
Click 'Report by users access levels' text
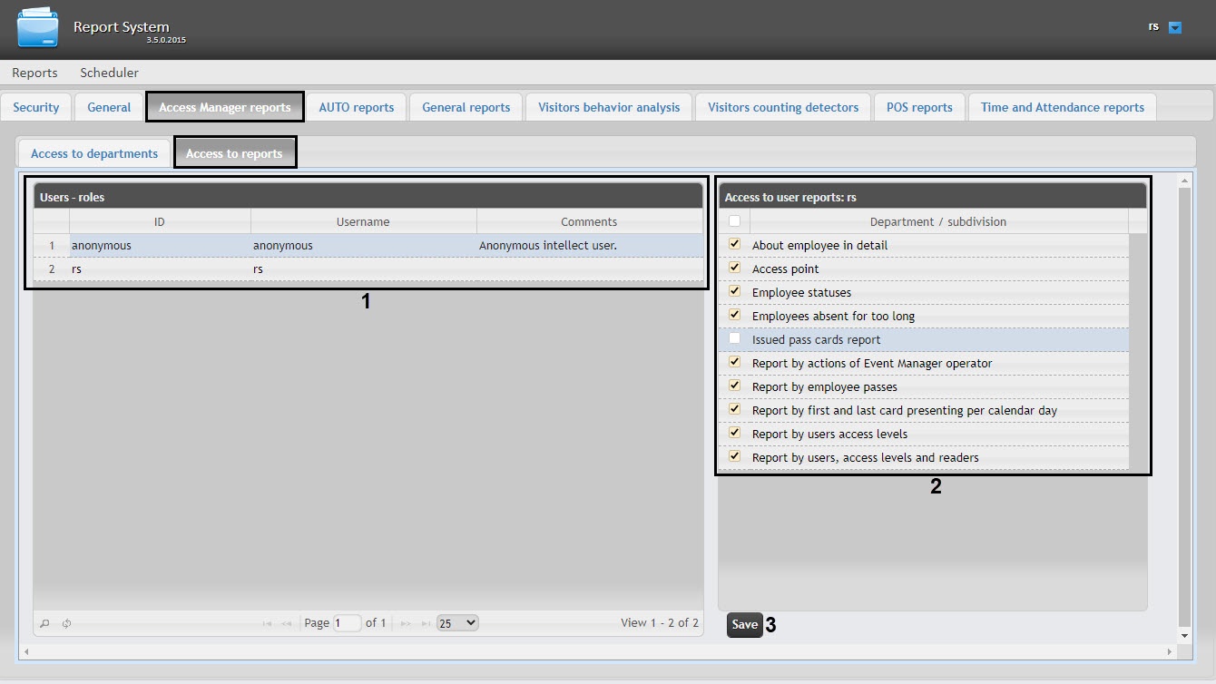(x=830, y=435)
